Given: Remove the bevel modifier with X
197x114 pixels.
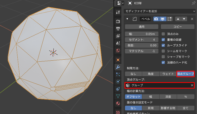Looking at the screenshot, I should [192, 19].
